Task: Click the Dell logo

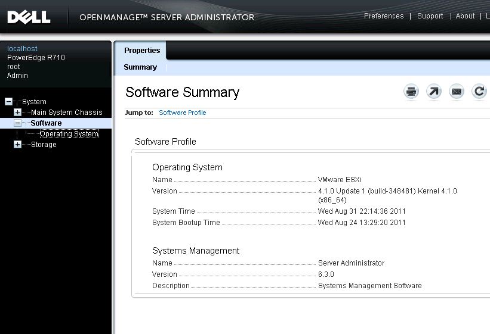Action: pyautogui.click(x=29, y=17)
